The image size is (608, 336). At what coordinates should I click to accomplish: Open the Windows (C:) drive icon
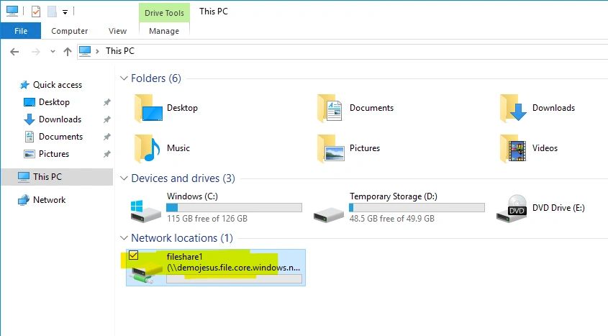142,208
